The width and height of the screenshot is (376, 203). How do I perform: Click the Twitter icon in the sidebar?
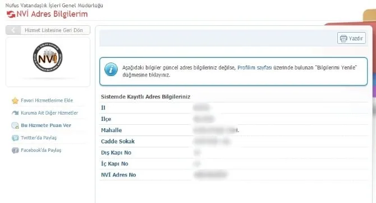click(x=15, y=138)
